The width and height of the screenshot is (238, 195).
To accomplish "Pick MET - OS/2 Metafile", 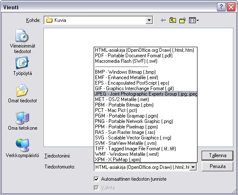I will click(x=146, y=99).
